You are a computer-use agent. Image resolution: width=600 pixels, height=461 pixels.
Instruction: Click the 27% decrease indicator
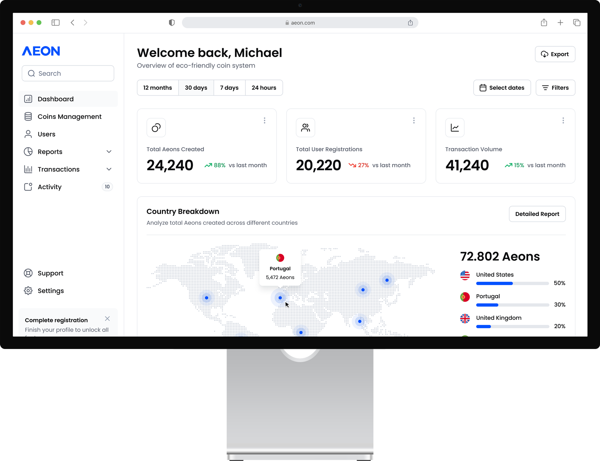pyautogui.click(x=359, y=165)
